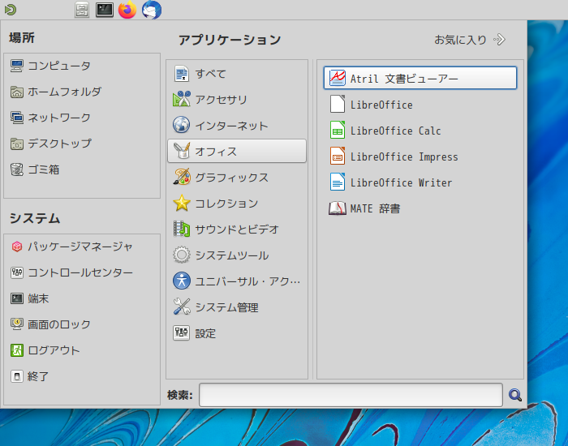Select the システムツール category
The image size is (568, 446).
237,255
